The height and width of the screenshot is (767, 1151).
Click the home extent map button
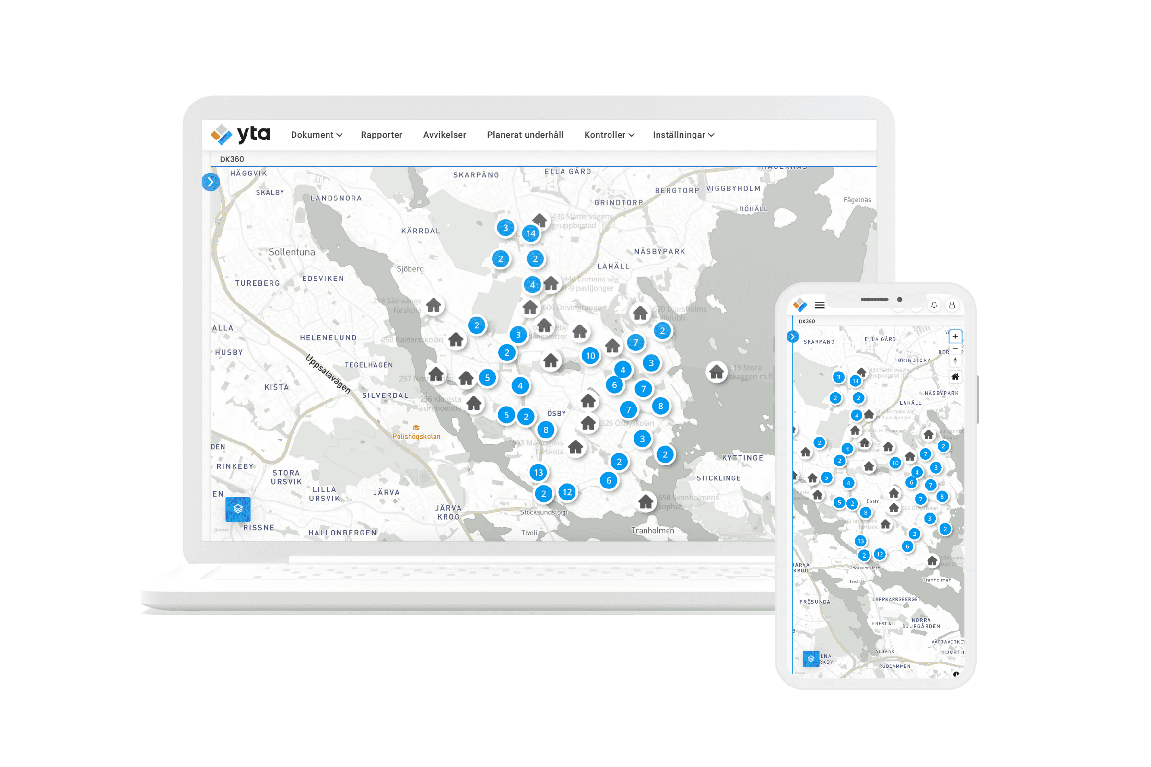tap(955, 377)
